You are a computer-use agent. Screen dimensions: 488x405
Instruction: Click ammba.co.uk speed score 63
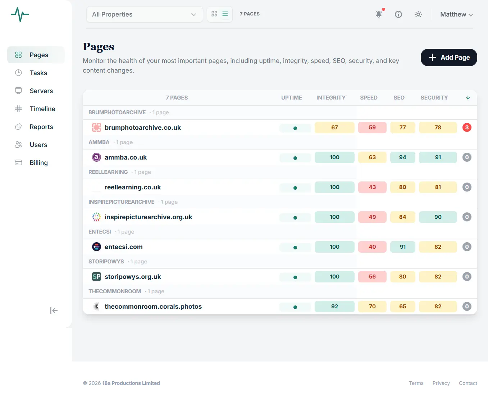pos(372,157)
